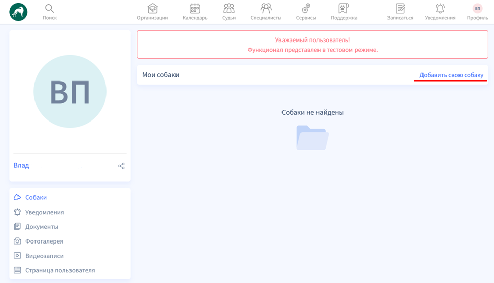Open the Поиск search icon
494x283 pixels.
pos(49,9)
